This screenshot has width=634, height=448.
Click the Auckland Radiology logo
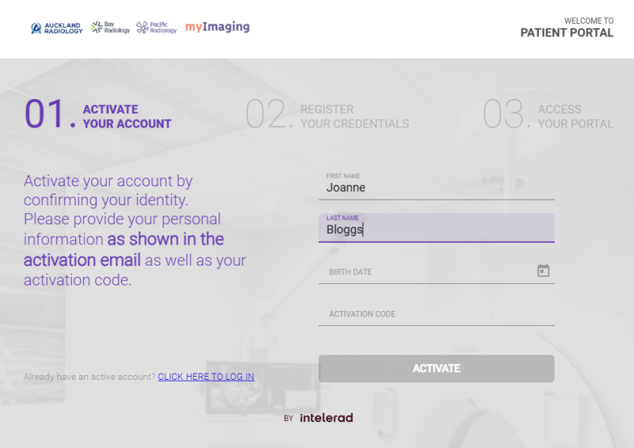[x=56, y=28]
